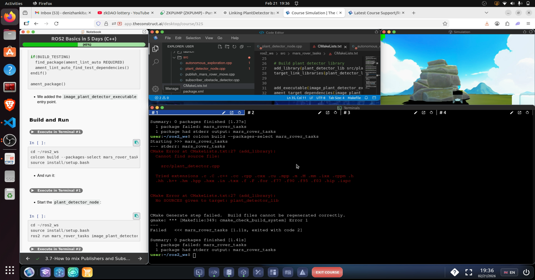Open the EN language selector
Image resolution: width=535 pixels, height=280 pixels.
coord(509,272)
